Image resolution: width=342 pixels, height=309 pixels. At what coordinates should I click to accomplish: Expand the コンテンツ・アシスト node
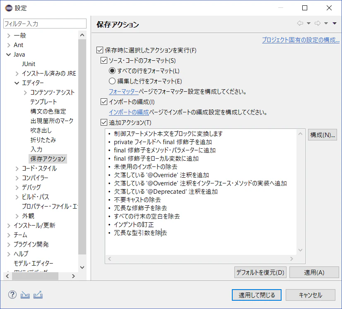(25, 93)
